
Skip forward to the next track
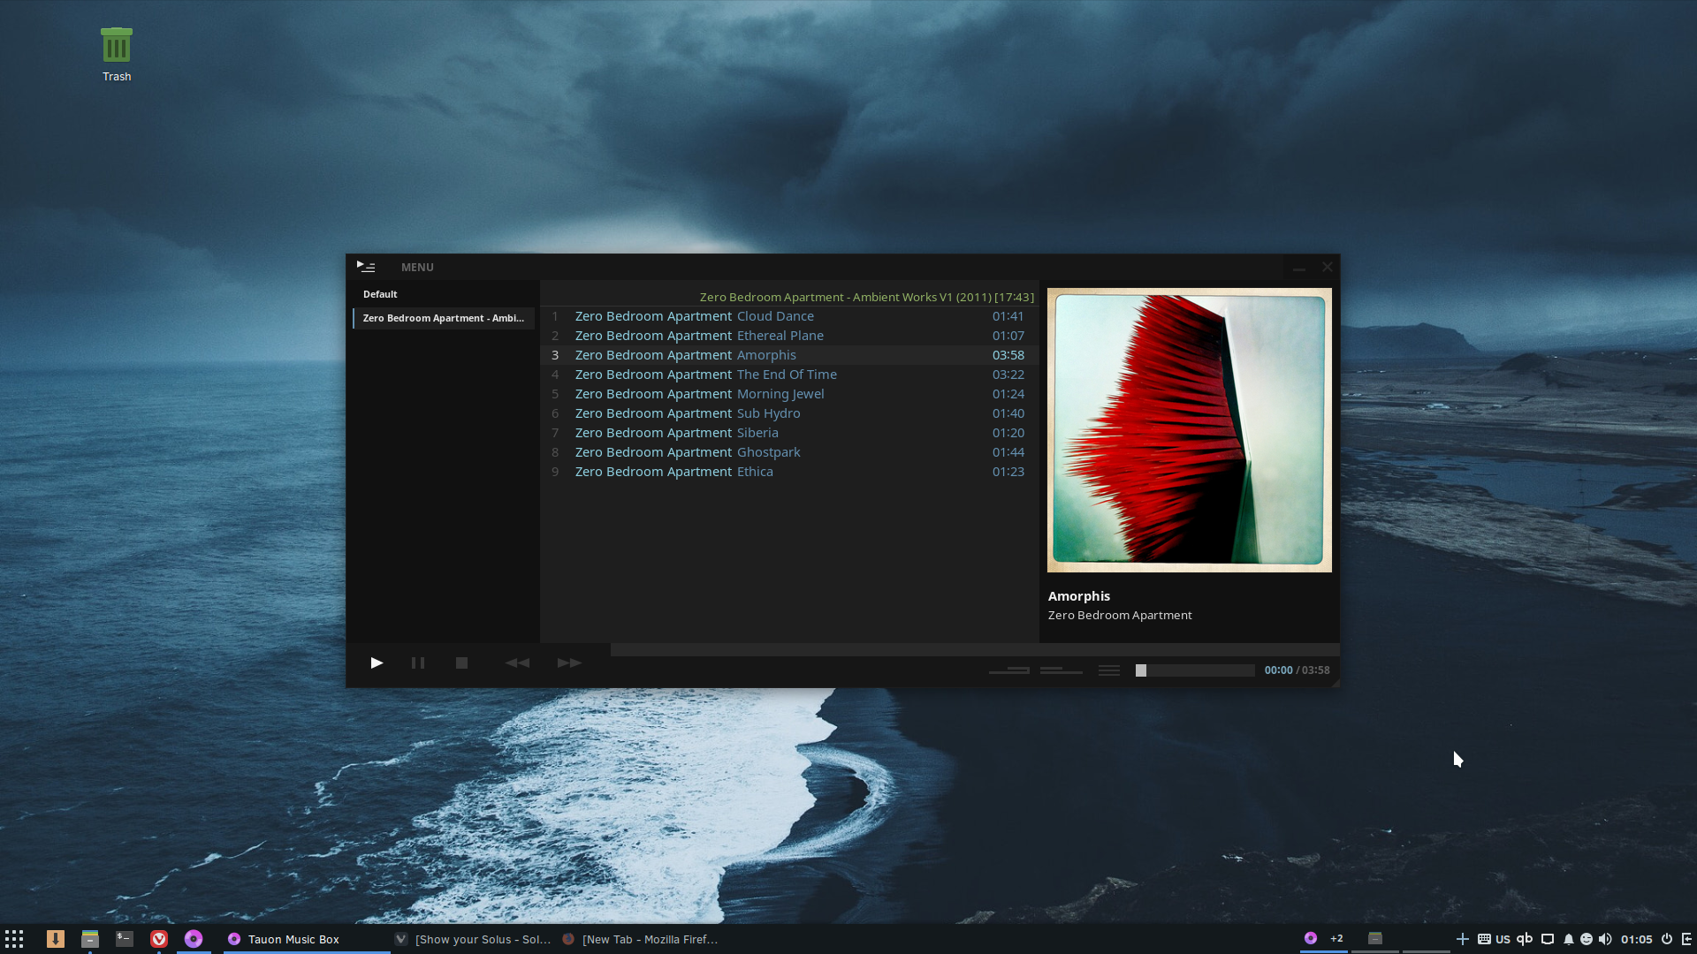569,662
